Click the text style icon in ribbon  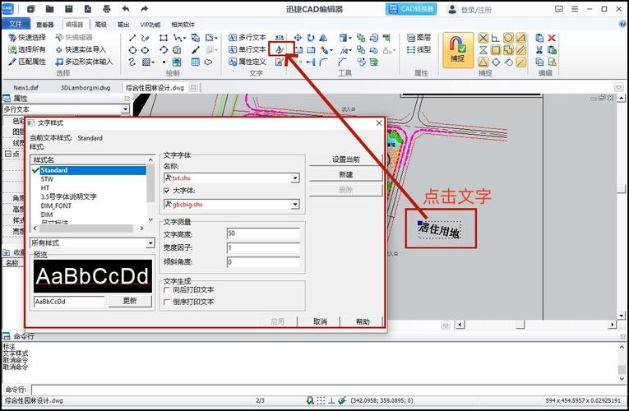[280, 50]
